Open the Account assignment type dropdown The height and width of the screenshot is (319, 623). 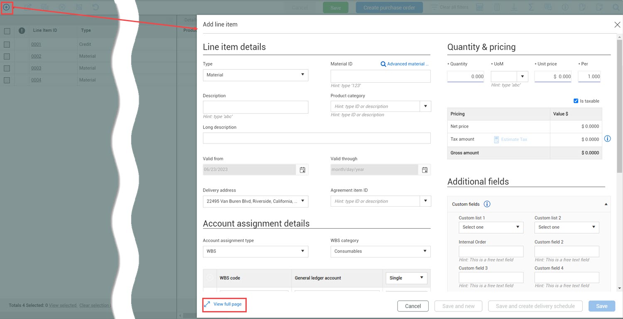click(255, 251)
